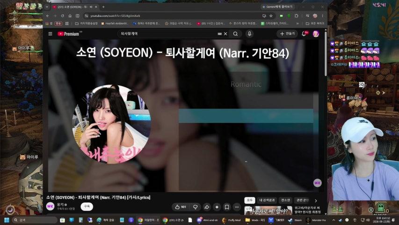Open a new Chrome tab
Screen dimensions: 399x225
pos(103,7)
